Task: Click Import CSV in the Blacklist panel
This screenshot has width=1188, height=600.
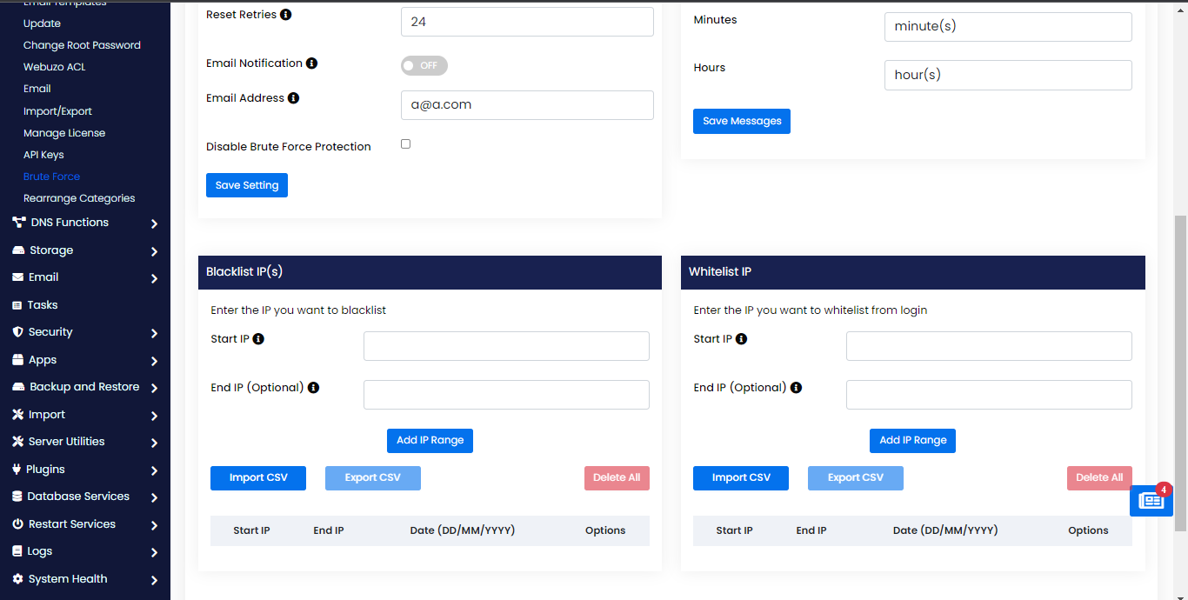Action: tap(258, 478)
